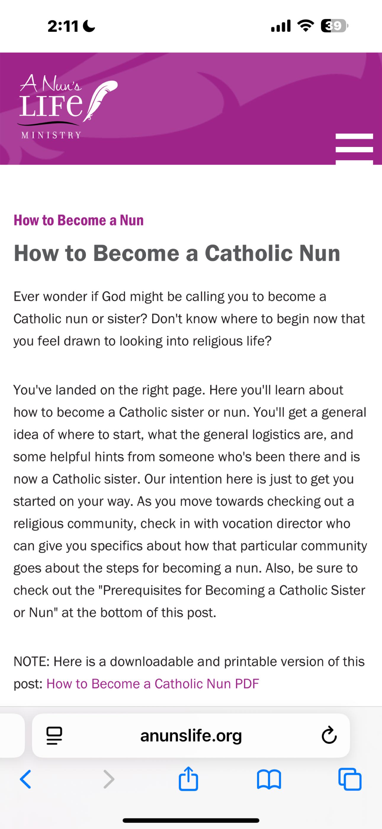
Task: Tap the battery indicator in status bar
Action: click(x=334, y=26)
